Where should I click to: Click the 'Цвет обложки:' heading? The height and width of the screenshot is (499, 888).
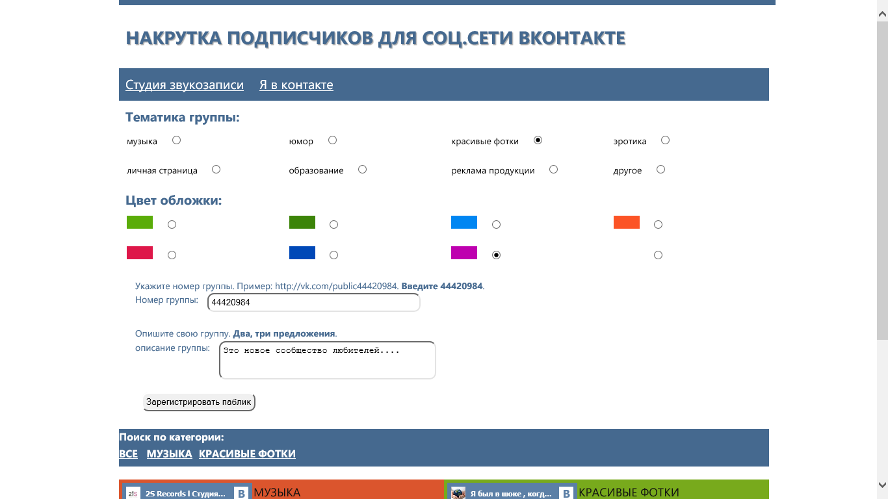(x=174, y=201)
